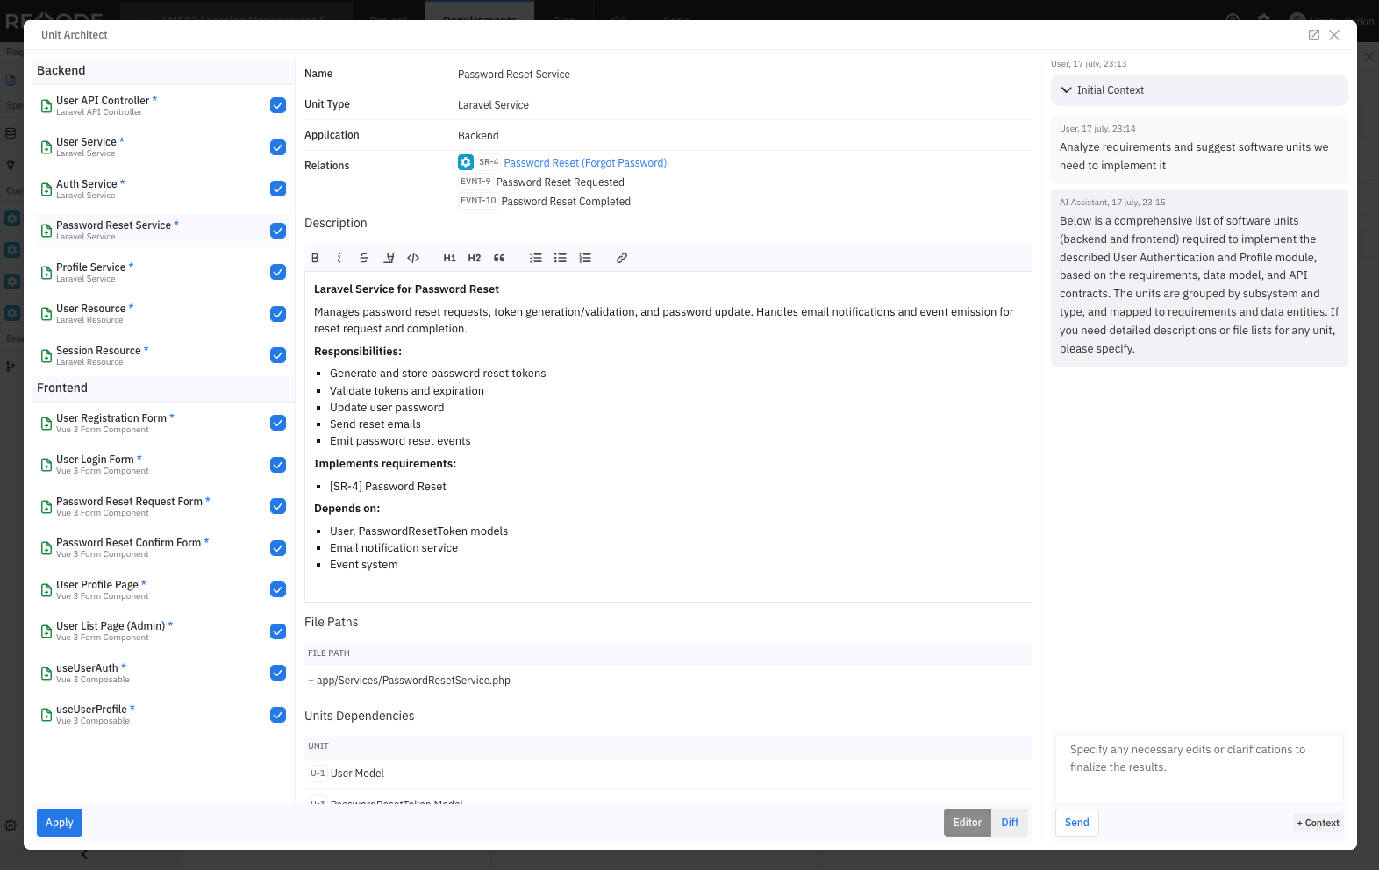This screenshot has height=870, width=1379.
Task: Expand the Initial Context section
Action: click(1199, 90)
